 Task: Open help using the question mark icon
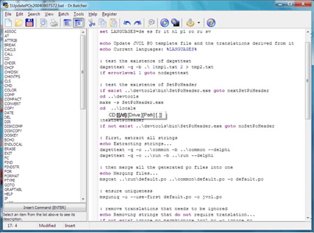[211, 23]
